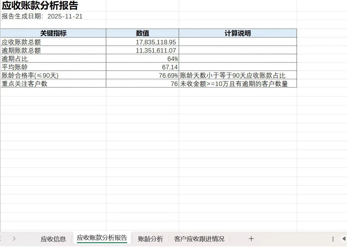
Task: Select the 64% value cell
Action: 142,59
